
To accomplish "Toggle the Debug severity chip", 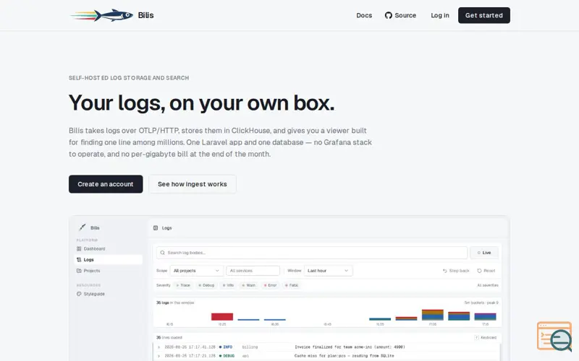I will (x=206, y=285).
